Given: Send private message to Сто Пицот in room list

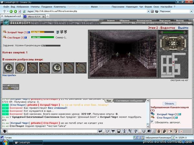Looking at the screenshot, I should pos(152,117).
